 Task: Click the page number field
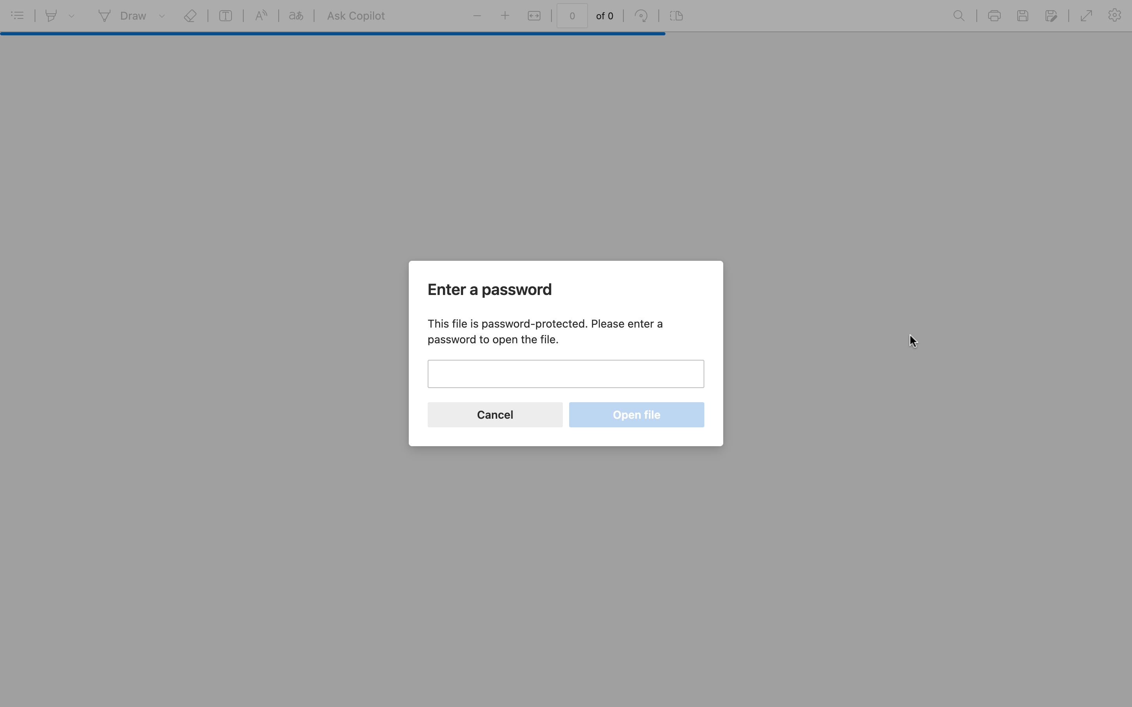coord(572,16)
